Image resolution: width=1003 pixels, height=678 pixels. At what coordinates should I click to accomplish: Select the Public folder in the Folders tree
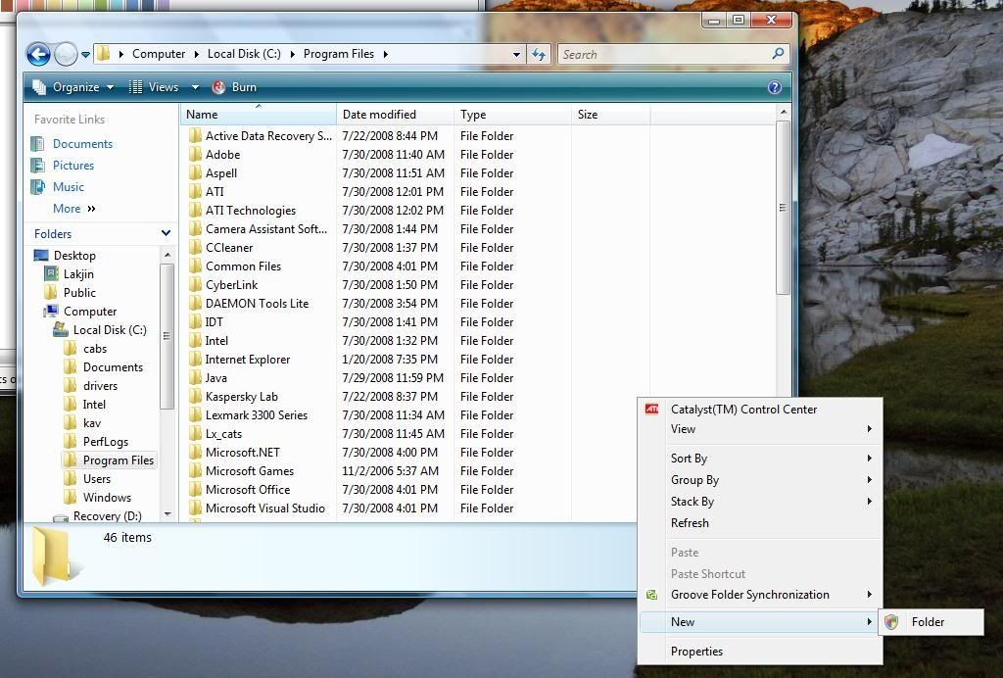79,292
